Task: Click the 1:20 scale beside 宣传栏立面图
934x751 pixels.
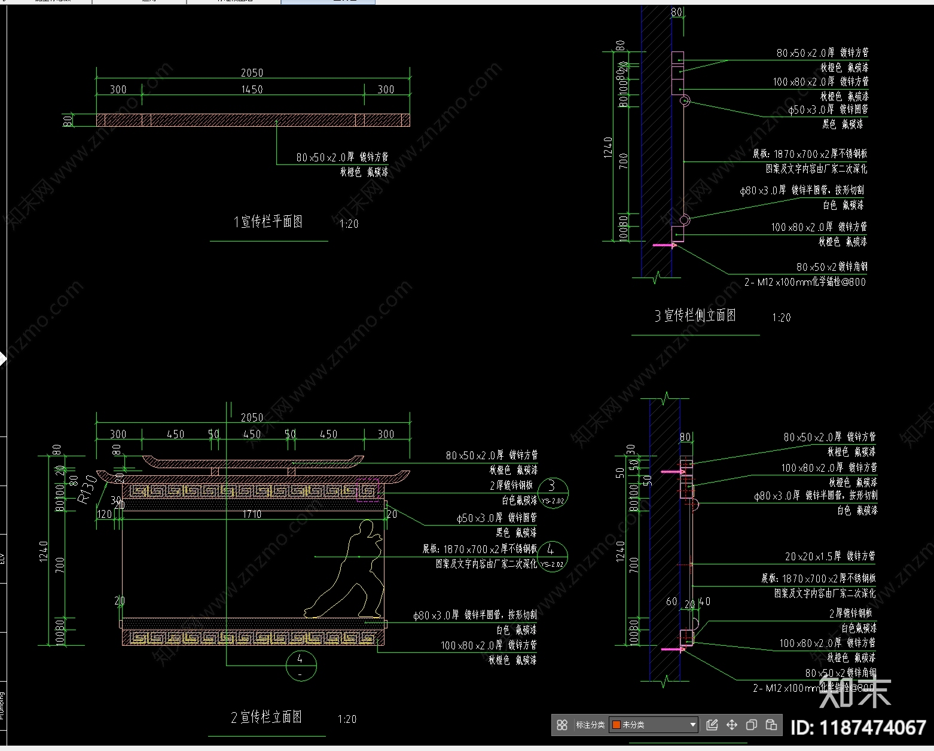Action: pyautogui.click(x=347, y=719)
